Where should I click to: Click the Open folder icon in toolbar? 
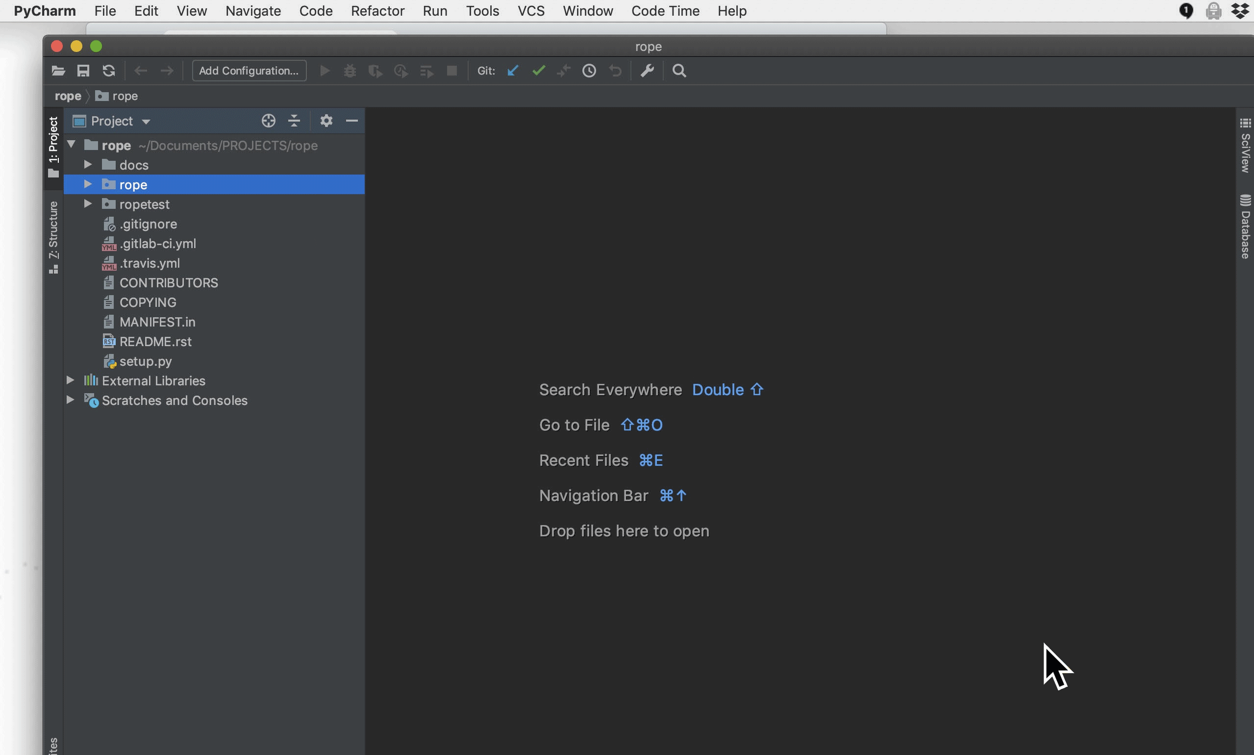(58, 71)
